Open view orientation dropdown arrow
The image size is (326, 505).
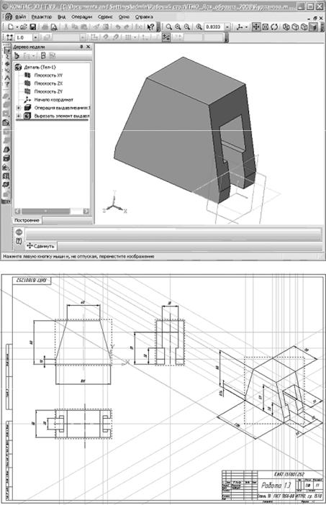click(247, 27)
